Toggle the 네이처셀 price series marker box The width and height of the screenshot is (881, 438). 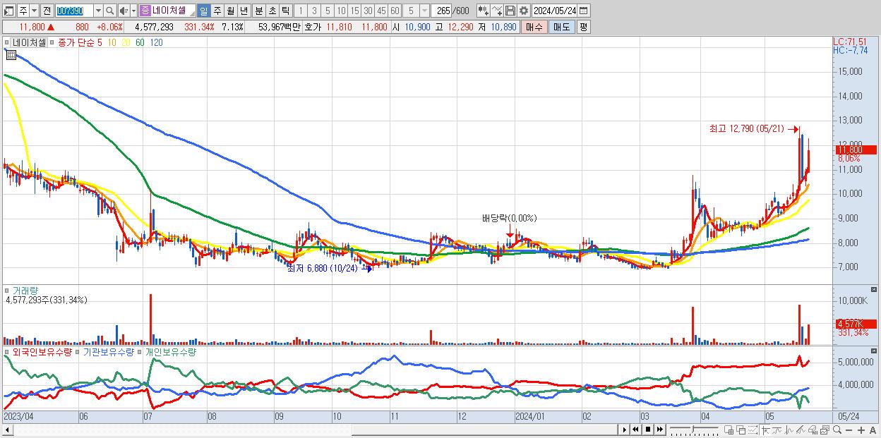8,42
